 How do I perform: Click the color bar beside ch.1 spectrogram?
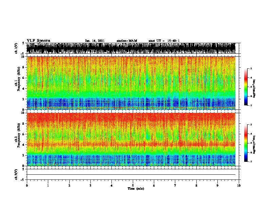(246, 87)
